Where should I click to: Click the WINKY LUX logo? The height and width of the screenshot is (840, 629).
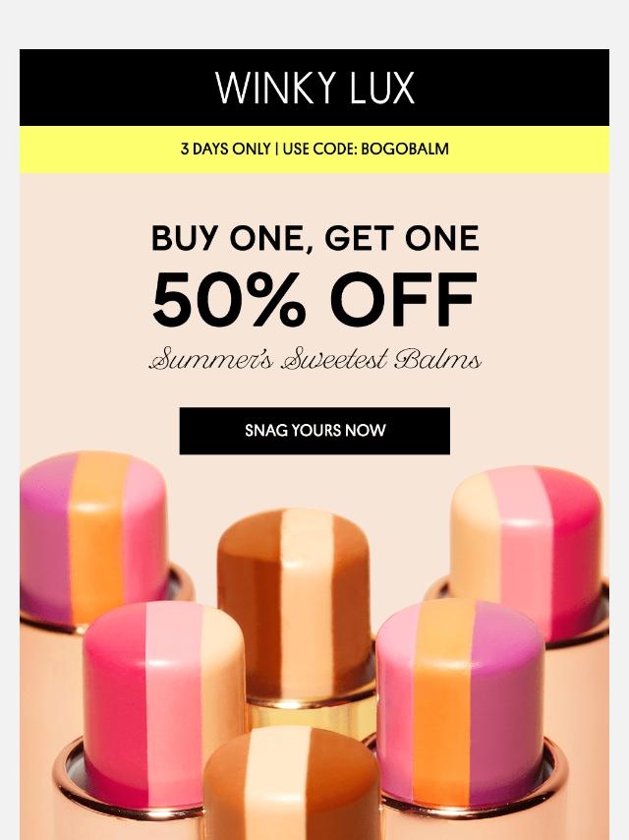[x=314, y=88]
